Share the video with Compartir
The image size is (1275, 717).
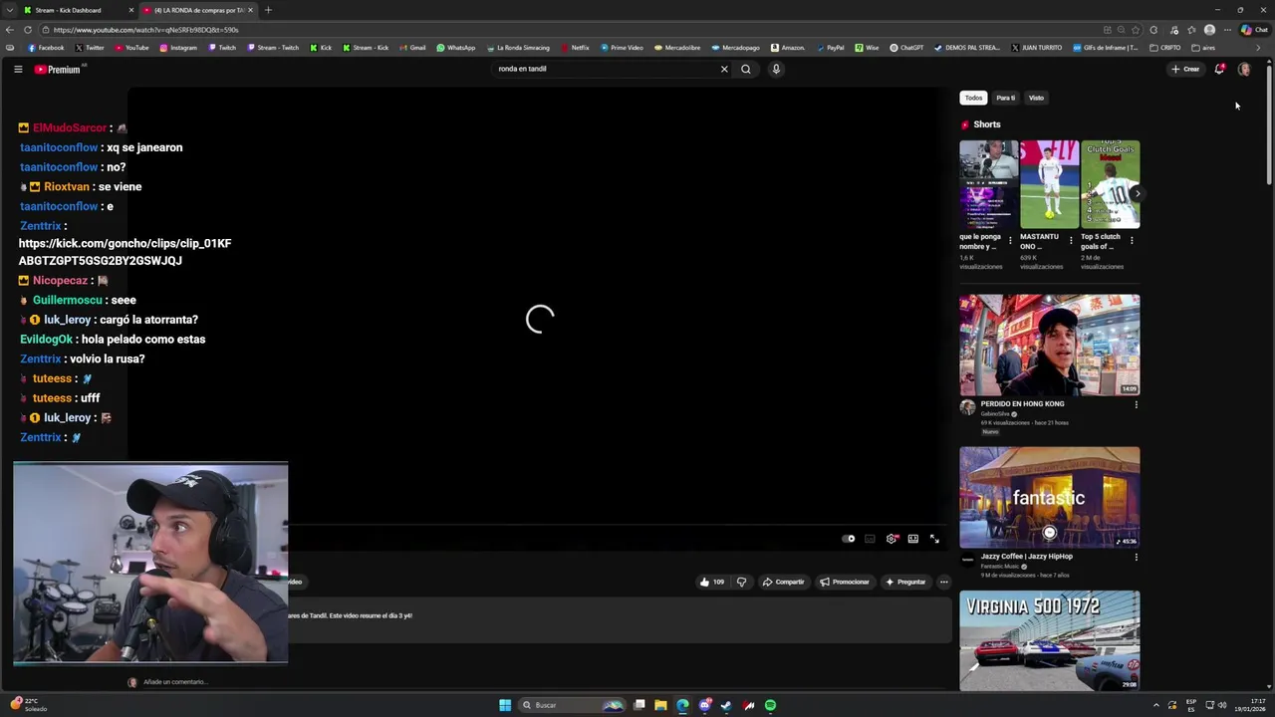[783, 582]
